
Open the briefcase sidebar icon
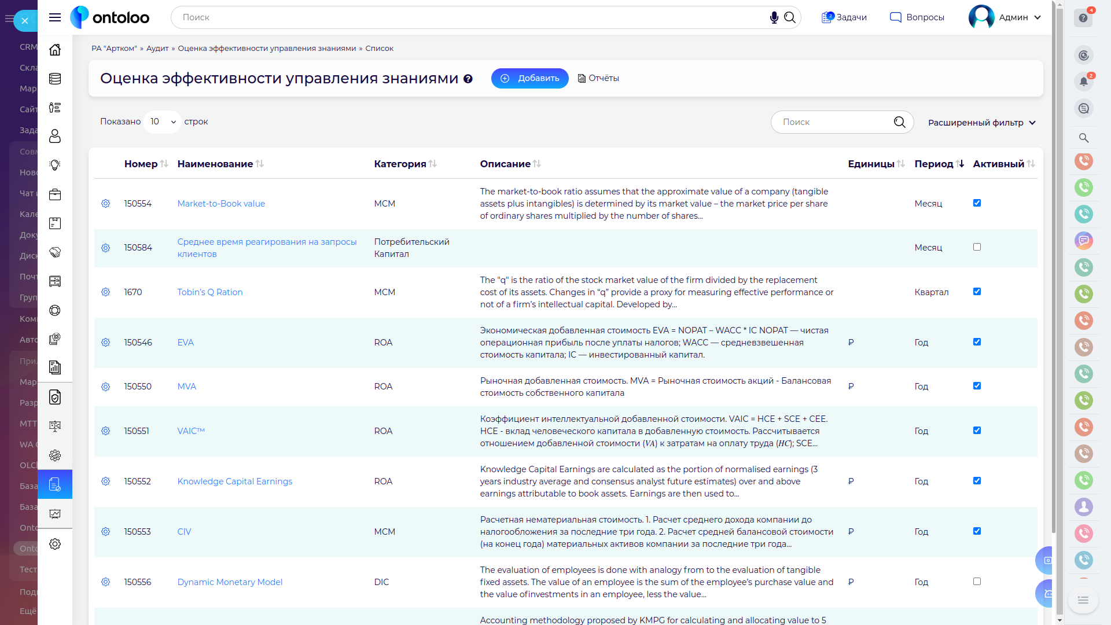click(x=55, y=194)
